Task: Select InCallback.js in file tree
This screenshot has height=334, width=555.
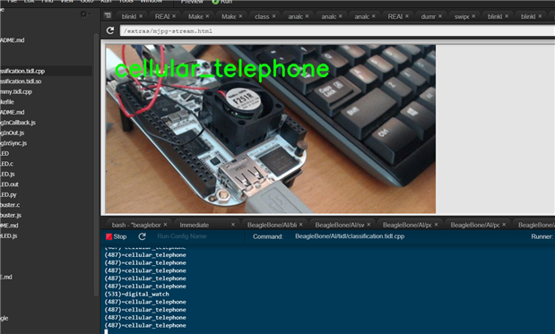Action: coord(18,123)
